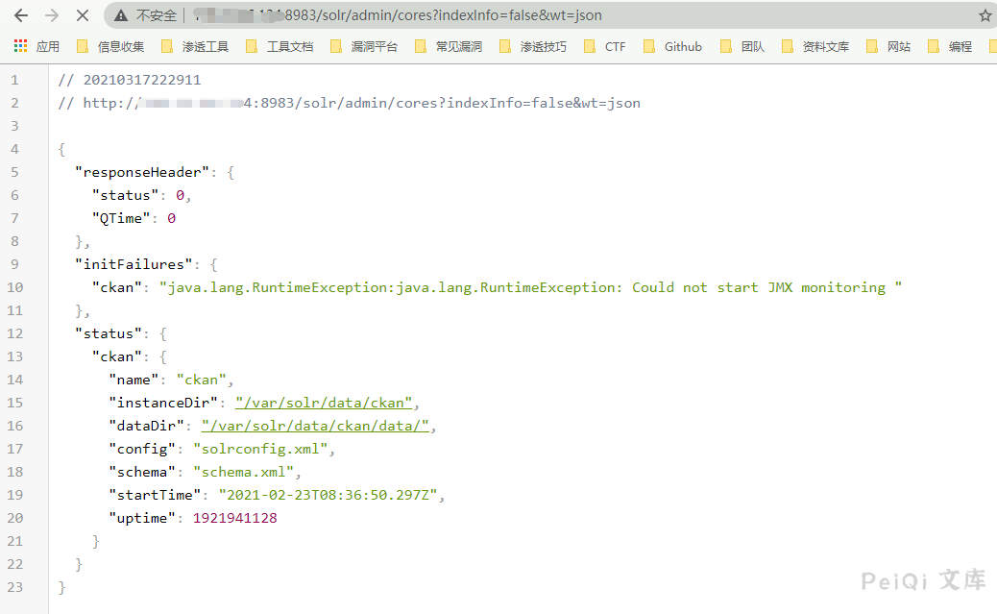
Task: Open the 信息收集 bookmark folder
Action: [x=110, y=46]
